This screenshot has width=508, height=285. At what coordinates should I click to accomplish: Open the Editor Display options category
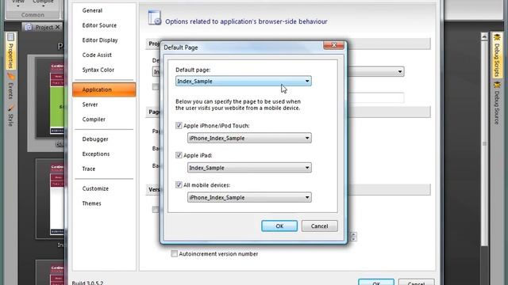point(100,40)
